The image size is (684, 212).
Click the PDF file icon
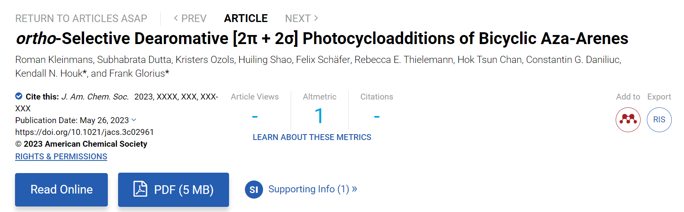coord(140,189)
